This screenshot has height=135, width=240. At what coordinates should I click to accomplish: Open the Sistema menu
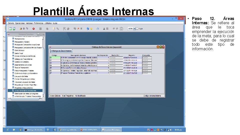click(11, 23)
